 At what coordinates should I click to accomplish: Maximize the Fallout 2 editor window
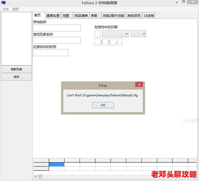pos(183,2)
